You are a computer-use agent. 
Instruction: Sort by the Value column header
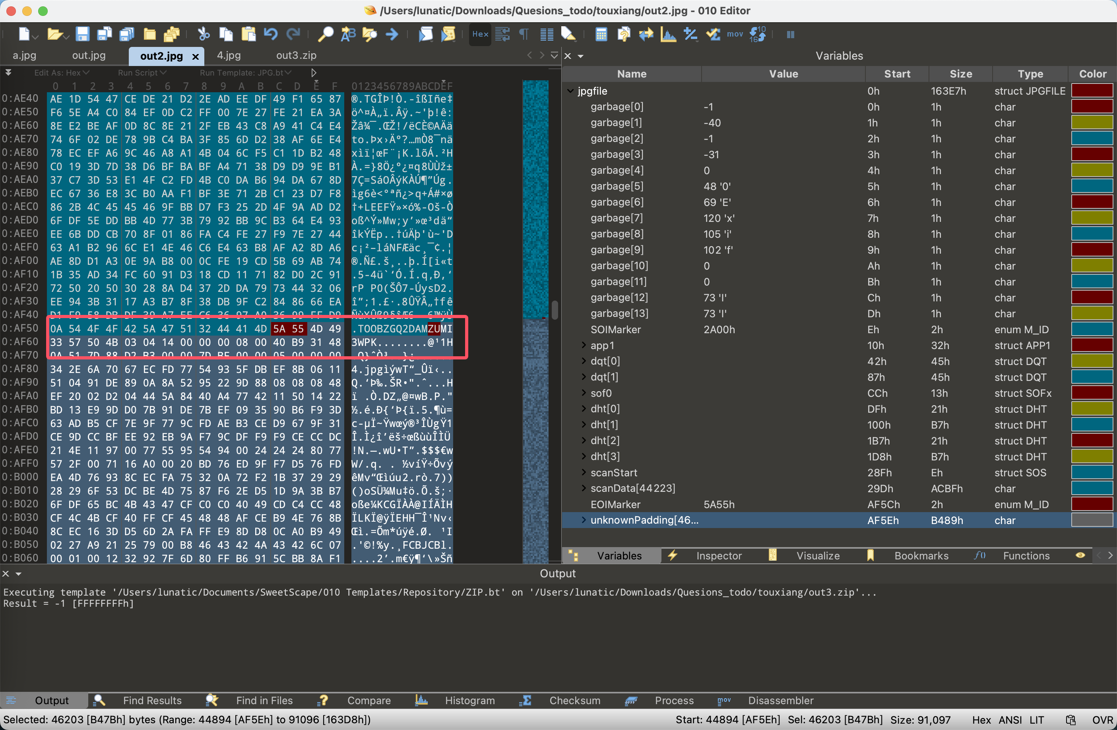[x=783, y=74]
